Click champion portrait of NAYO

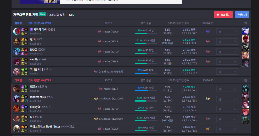tap(17, 52)
